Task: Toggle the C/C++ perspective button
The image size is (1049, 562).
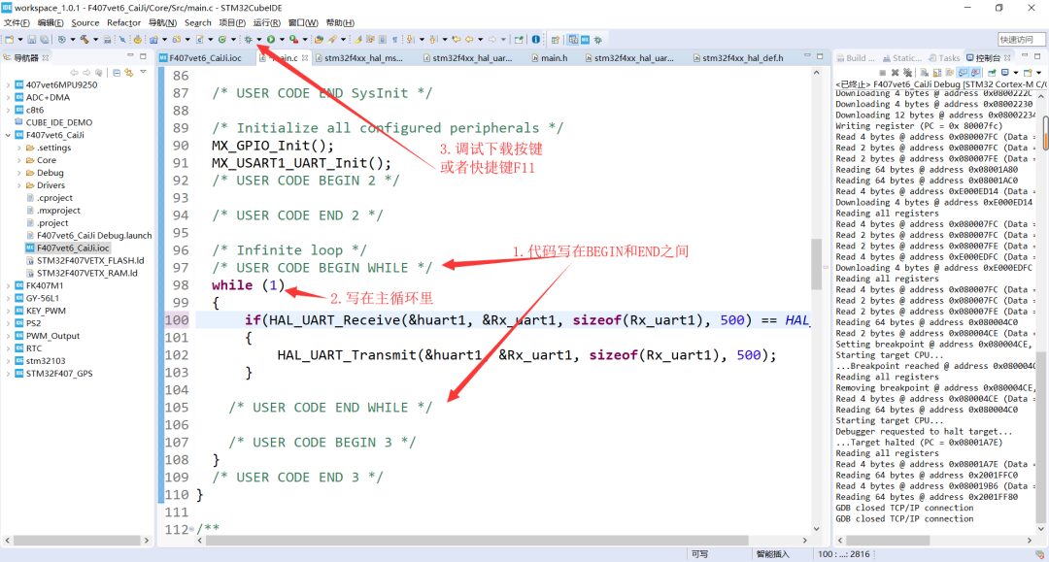Action: [573, 40]
